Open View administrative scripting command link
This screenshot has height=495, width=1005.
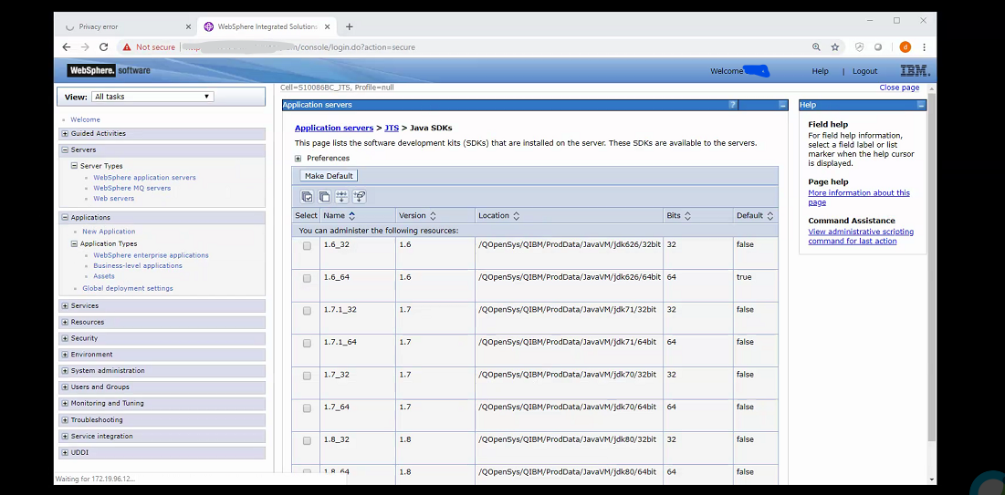pyautogui.click(x=861, y=236)
